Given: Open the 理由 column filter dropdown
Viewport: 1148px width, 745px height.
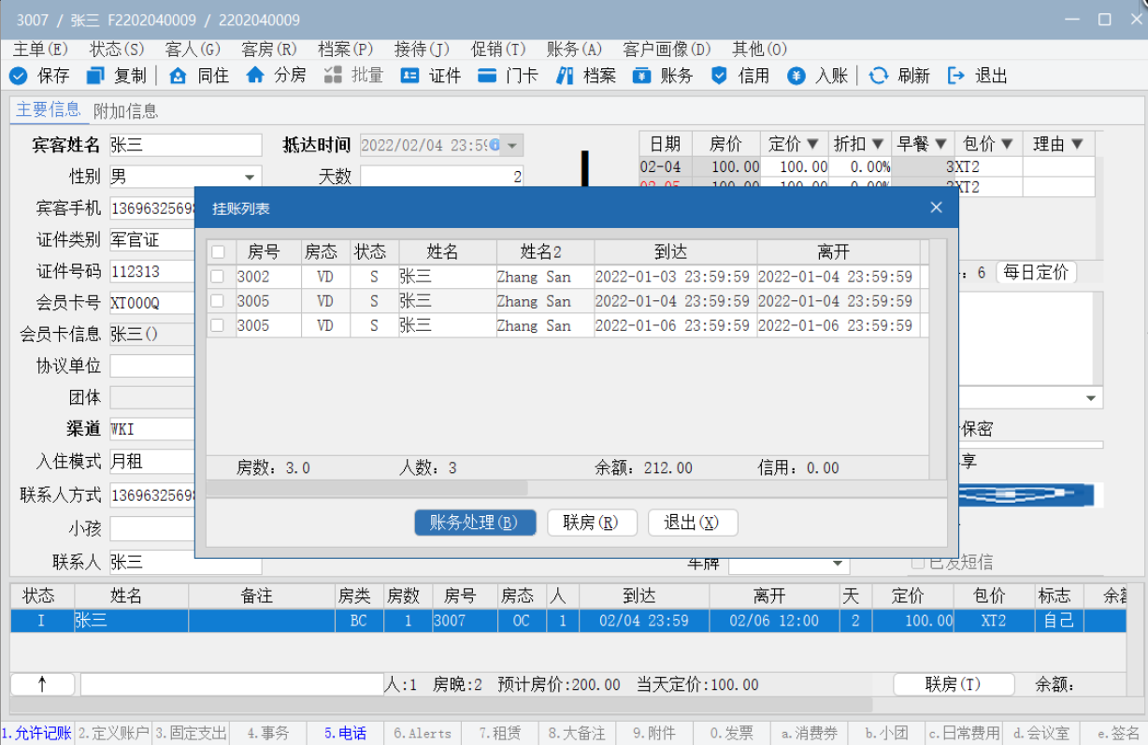Looking at the screenshot, I should [x=1077, y=144].
